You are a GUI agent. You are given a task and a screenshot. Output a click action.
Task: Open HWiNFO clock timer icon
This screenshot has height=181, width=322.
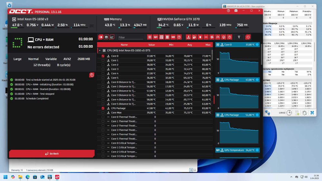click(x=289, y=113)
